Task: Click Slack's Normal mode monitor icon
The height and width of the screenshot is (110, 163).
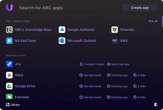Action: (81, 75)
